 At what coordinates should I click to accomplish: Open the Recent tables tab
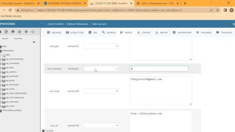click(x=5, y=38)
